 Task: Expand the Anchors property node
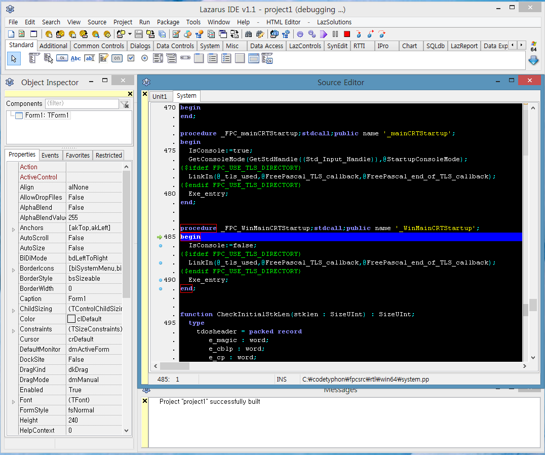click(x=13, y=229)
